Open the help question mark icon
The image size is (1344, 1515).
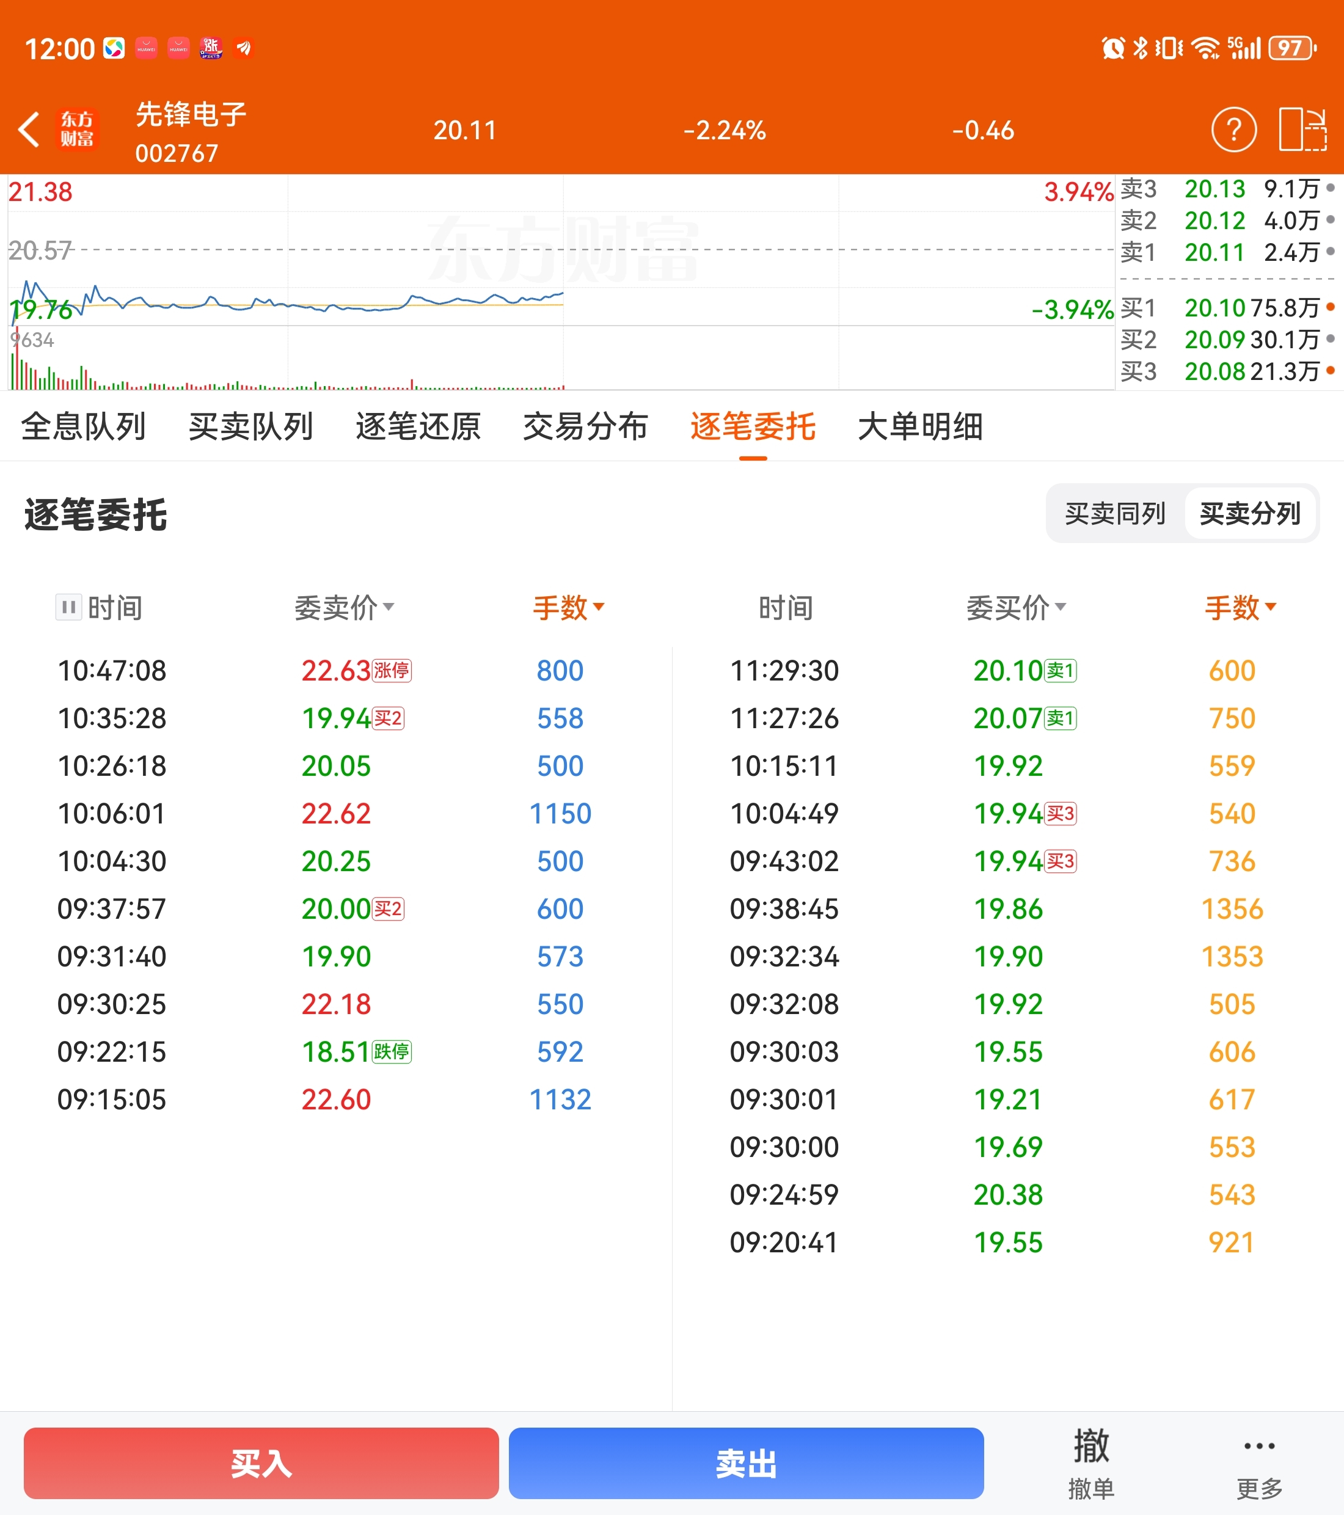coord(1233,131)
